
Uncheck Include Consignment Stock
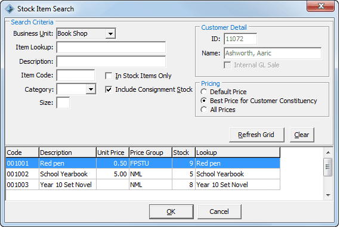(x=109, y=89)
